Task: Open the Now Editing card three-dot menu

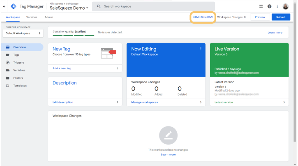Action: 201,49
